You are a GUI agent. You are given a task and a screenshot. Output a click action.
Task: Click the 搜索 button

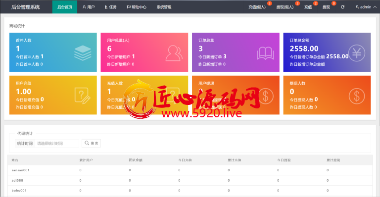(91, 143)
